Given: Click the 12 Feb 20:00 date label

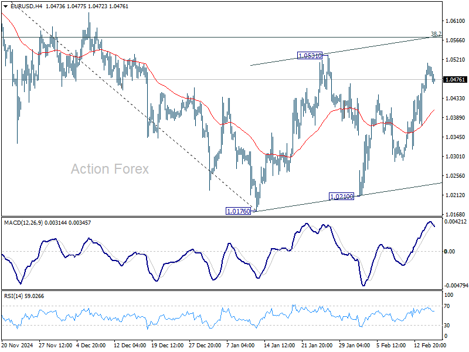Looking at the screenshot, I should pyautogui.click(x=430, y=345).
